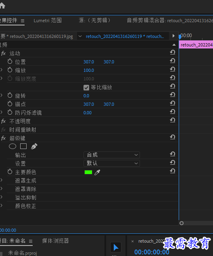The width and height of the screenshot is (213, 256).
Task: Reset the 设置 parameter
Action: 173,163
